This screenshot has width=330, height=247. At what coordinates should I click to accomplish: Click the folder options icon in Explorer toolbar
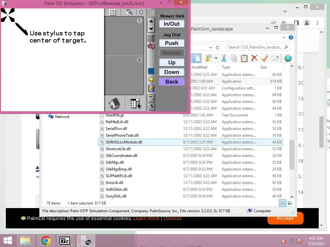208,58
